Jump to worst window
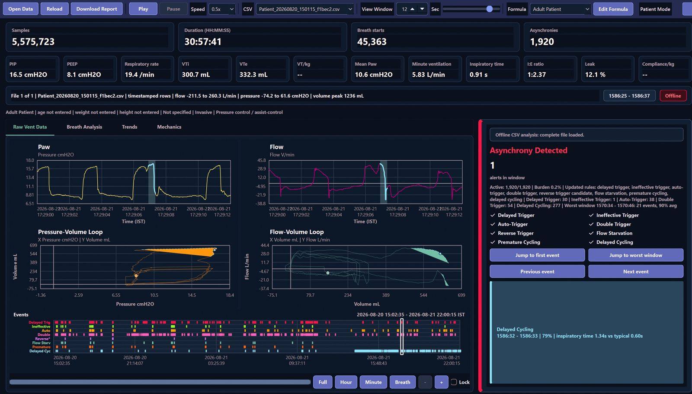Screen dimensions: 692x394 tap(636, 255)
